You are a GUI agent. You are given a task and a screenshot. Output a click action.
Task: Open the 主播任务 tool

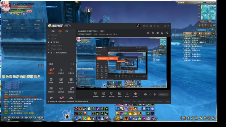[x=71, y=71]
